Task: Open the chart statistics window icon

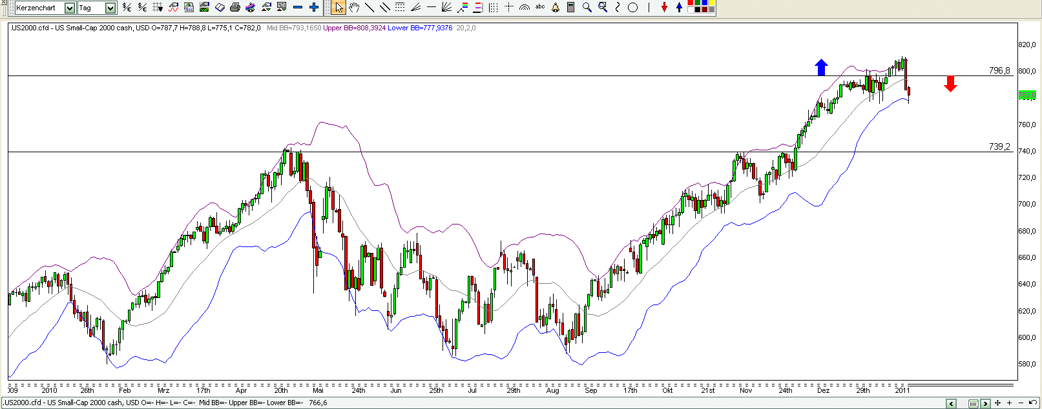Action: tap(189, 8)
